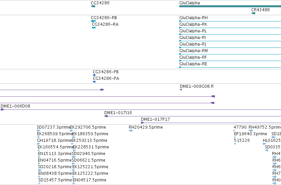Click the EK160554.5prime EST label
The height and width of the screenshot is (185, 281).
(55, 147)
